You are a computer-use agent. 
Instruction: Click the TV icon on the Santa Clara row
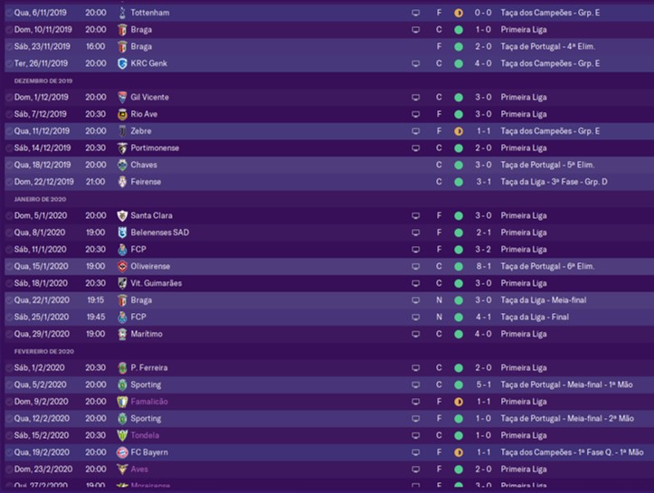(x=416, y=215)
